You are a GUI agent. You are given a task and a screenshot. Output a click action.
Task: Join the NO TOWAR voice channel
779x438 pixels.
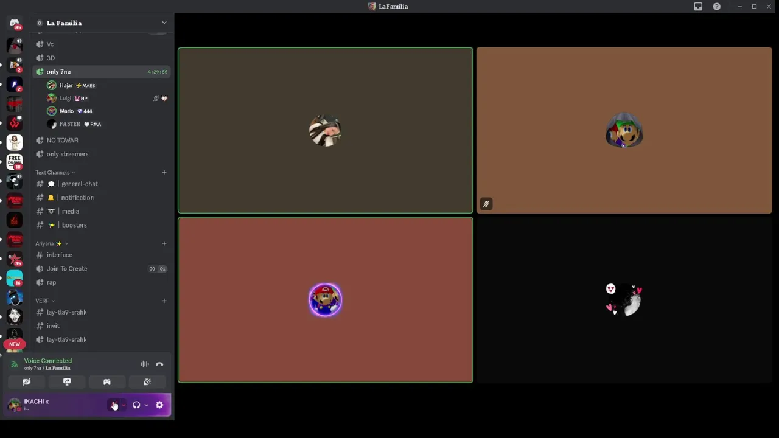[x=100, y=141]
